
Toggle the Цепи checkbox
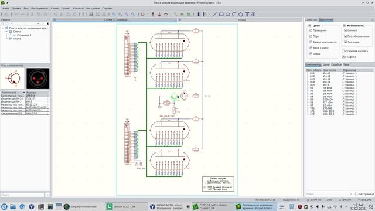(310, 26)
